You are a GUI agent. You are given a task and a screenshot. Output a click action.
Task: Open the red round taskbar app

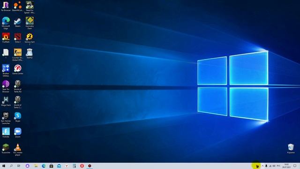tap(82, 166)
